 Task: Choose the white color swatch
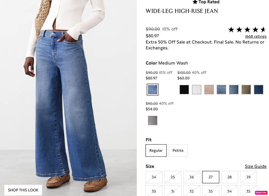tap(196, 90)
